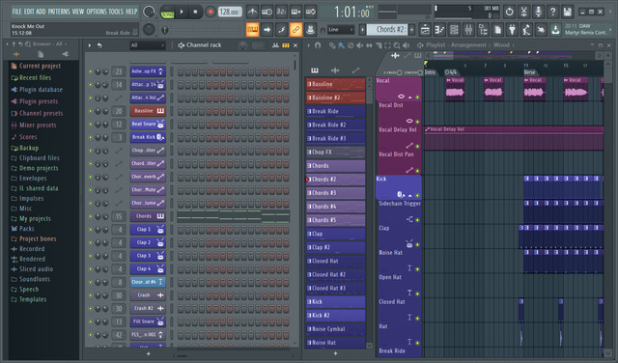Toggle Channel rack graph editor icon

click(275, 45)
